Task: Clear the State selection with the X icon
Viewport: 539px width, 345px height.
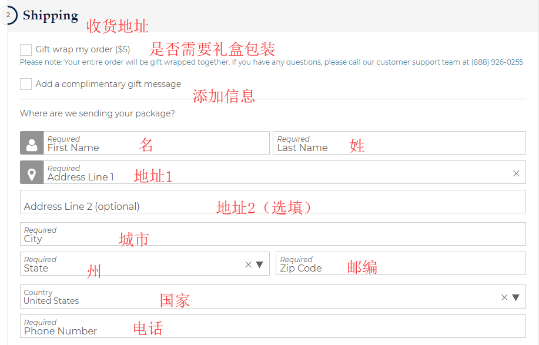Action: [x=248, y=264]
